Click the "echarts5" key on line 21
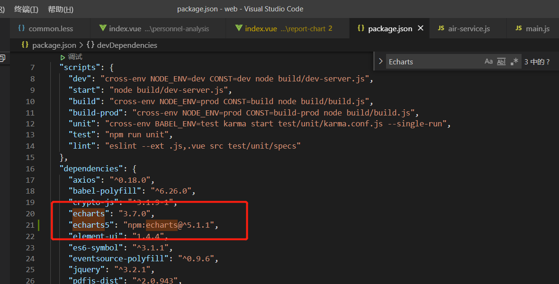Viewport: 559px width, 284px height. coord(91,225)
